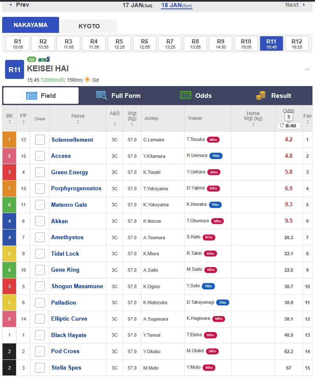Sort by A&S column arrows
The height and width of the screenshot is (378, 315).
pyautogui.click(x=115, y=124)
